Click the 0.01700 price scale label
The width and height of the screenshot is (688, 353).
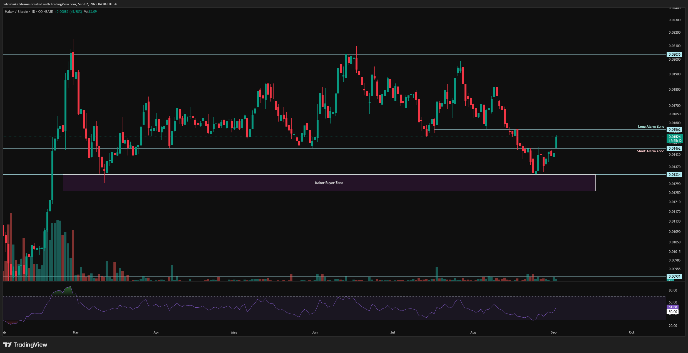(675, 106)
